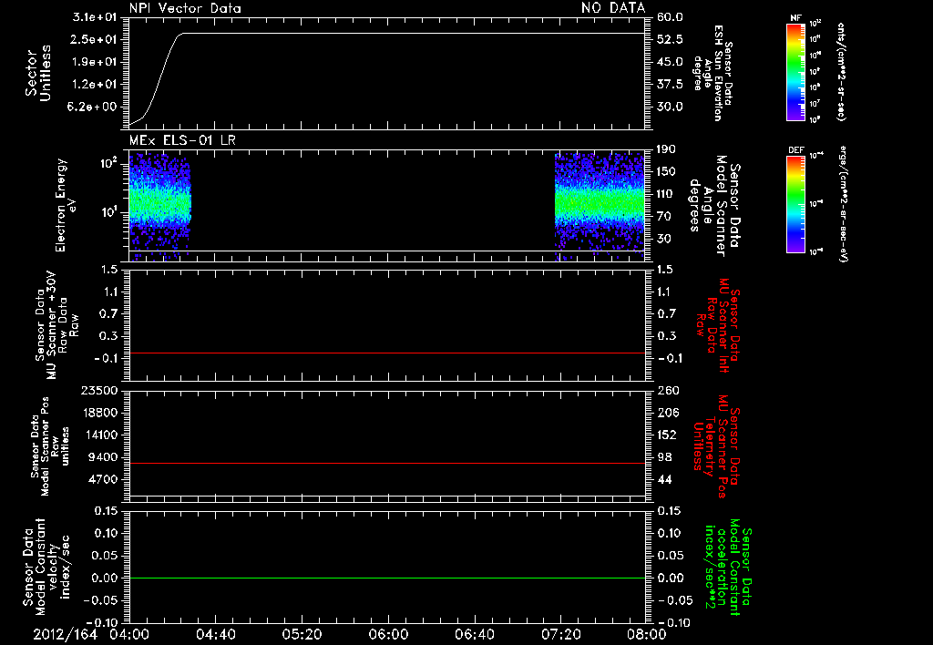The height and width of the screenshot is (645, 933).
Task: Click the "206" telemetry axis value
Action: (x=667, y=413)
